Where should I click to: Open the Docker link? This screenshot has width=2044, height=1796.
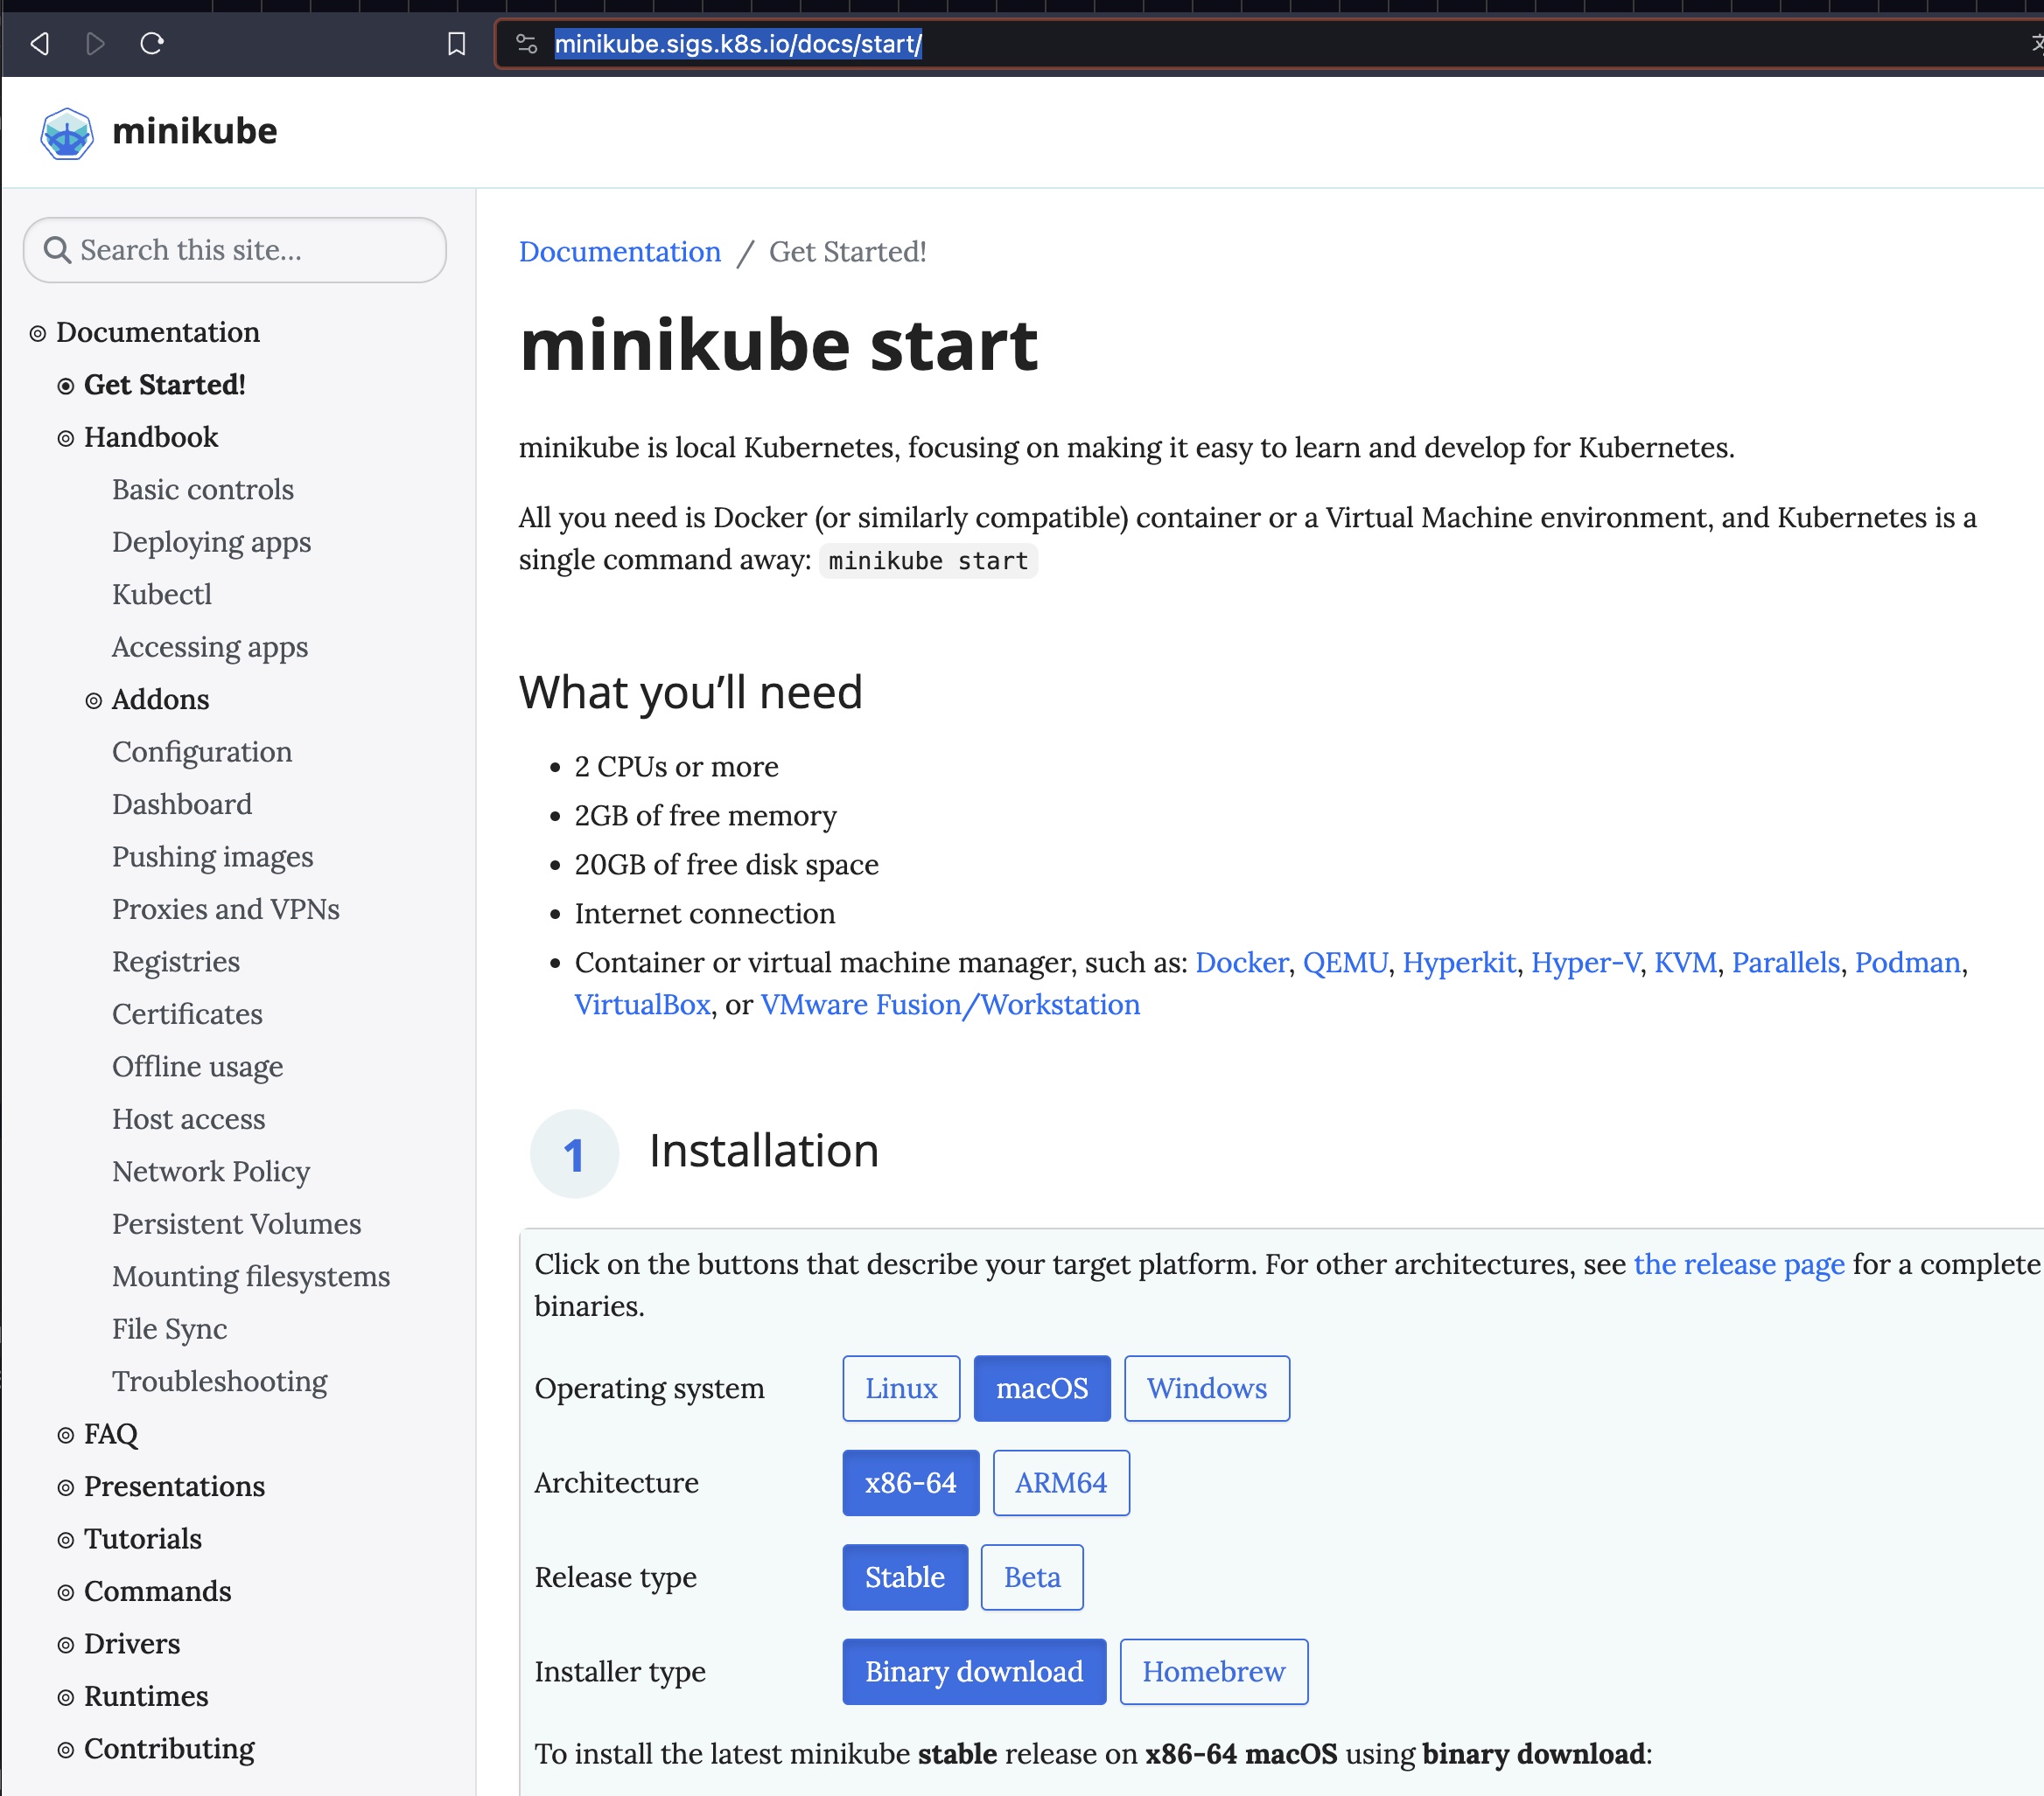pos(1242,963)
